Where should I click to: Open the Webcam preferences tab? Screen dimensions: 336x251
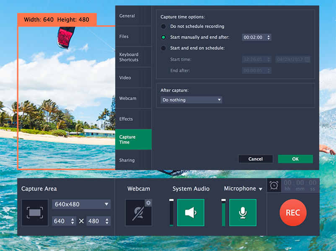[x=133, y=98]
